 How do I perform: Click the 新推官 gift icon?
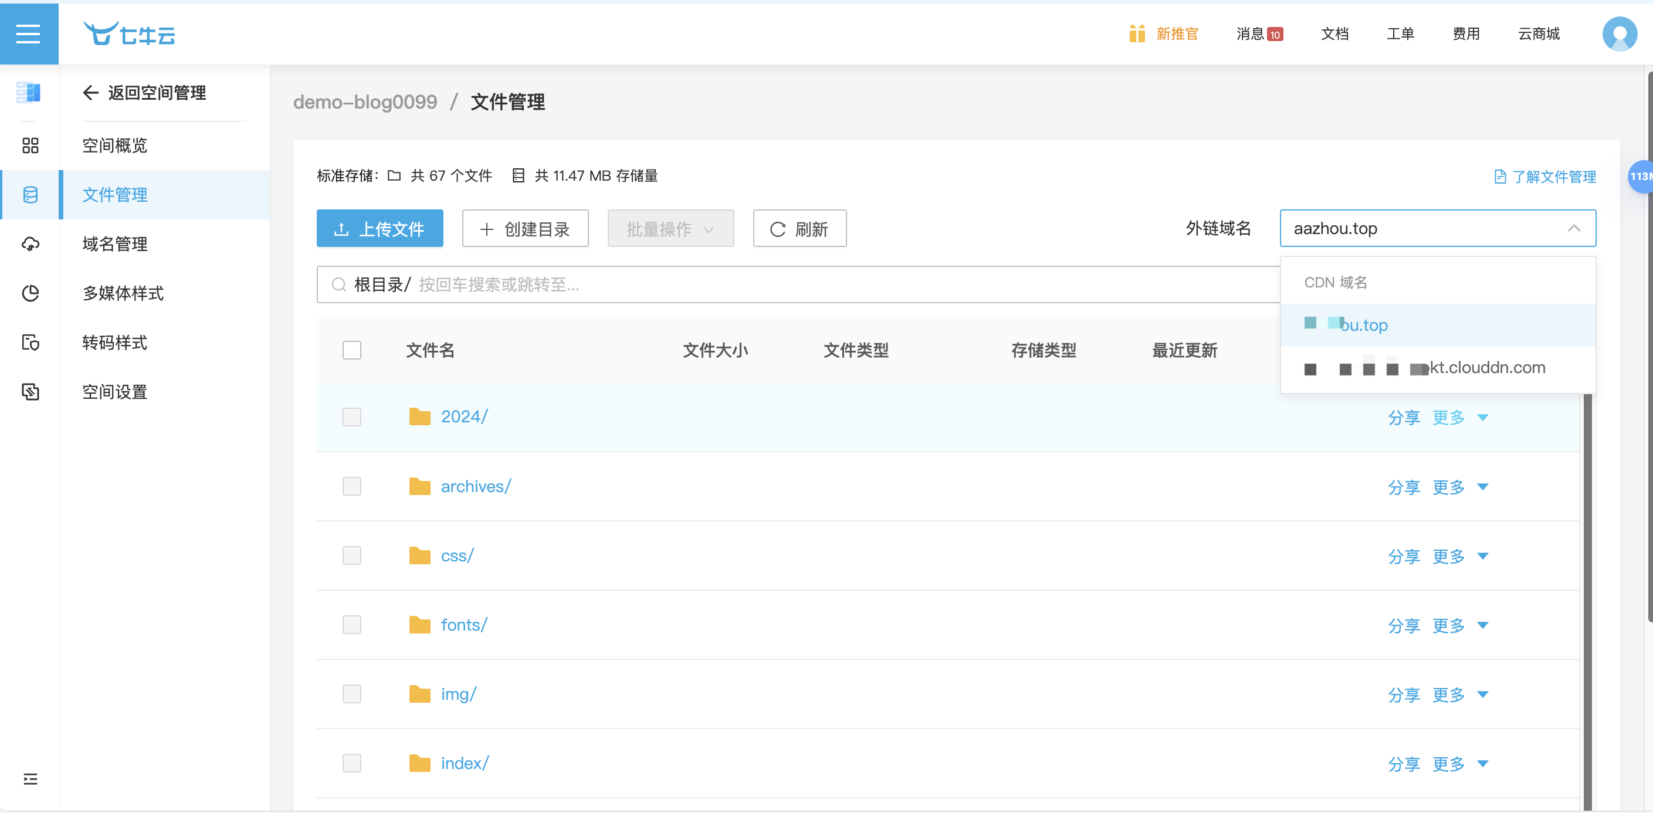[1136, 33]
